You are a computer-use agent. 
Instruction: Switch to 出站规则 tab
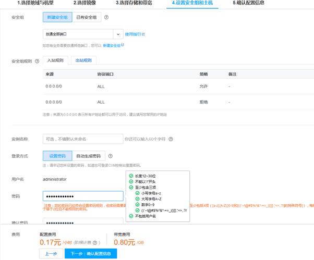[x=83, y=60]
